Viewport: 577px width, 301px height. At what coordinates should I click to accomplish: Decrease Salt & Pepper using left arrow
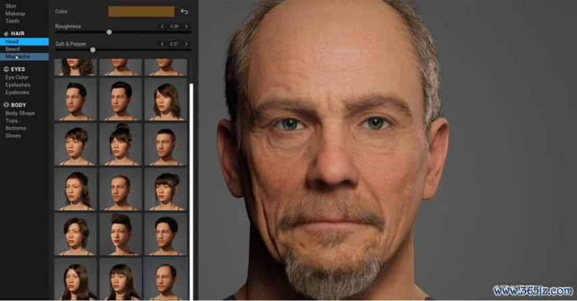point(162,44)
